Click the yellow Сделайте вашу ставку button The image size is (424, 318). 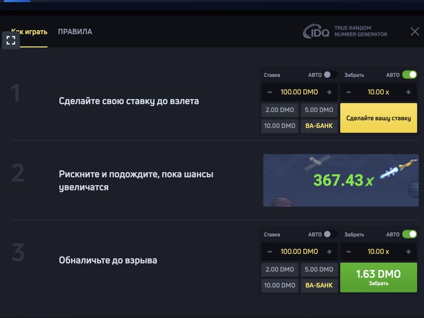378,118
